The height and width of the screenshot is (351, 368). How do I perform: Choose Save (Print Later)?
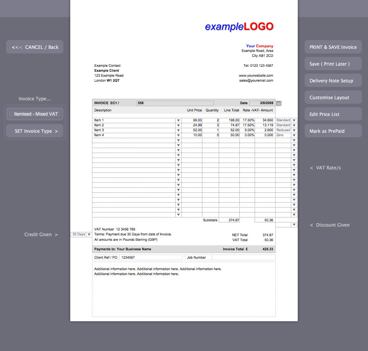coord(333,64)
